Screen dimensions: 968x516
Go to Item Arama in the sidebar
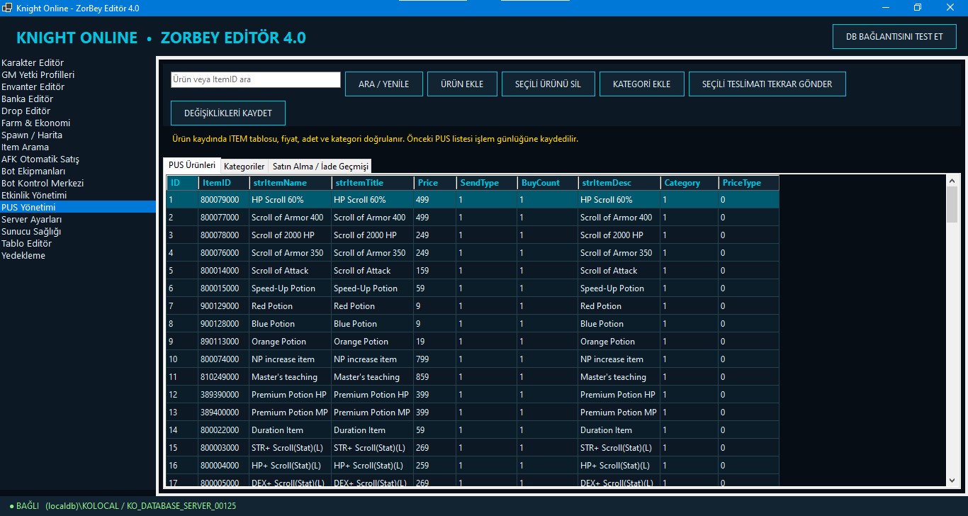tap(78, 147)
